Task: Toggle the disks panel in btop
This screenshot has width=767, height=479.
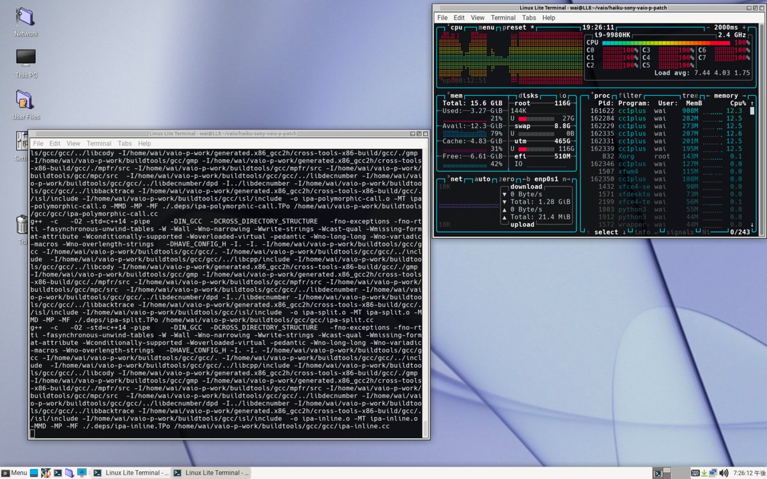Action: (x=528, y=96)
